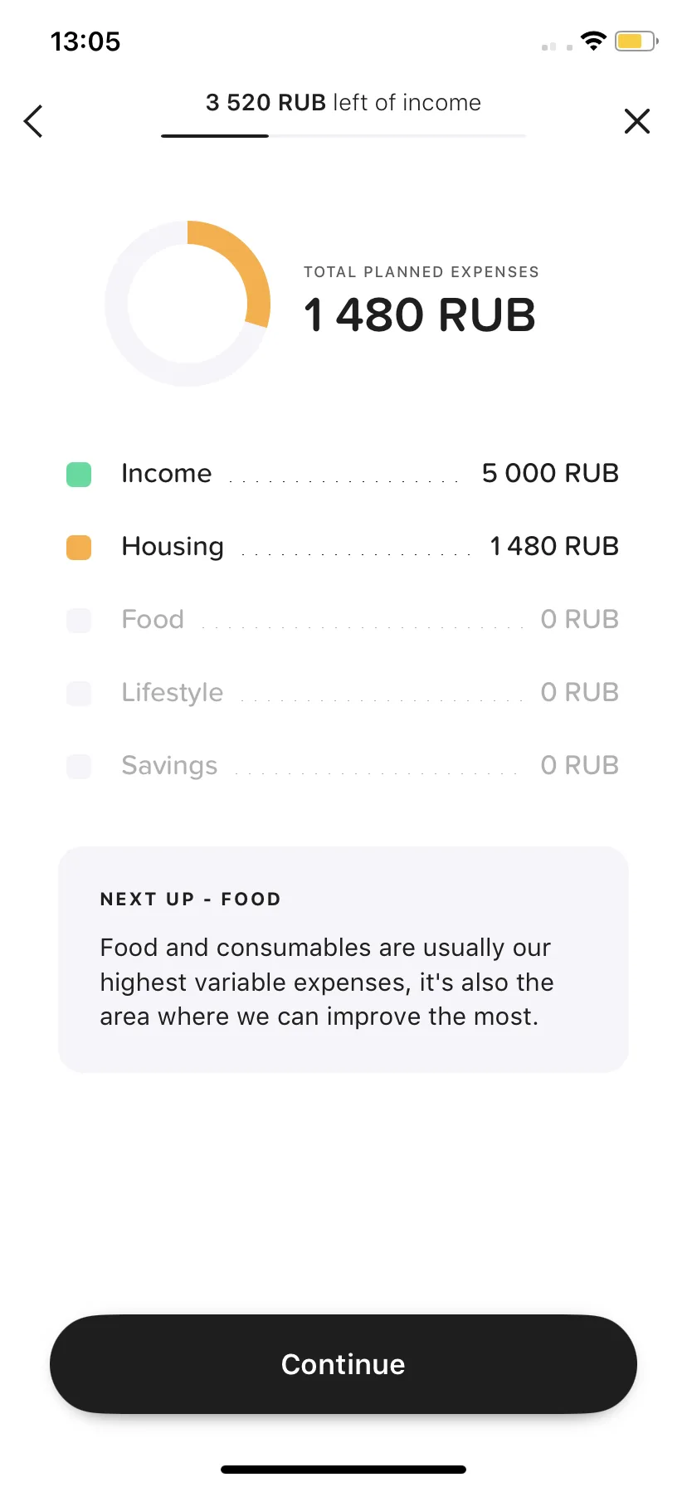Screen dimensions: 687x1487
Task: Open the Income row
Action: [343, 474]
